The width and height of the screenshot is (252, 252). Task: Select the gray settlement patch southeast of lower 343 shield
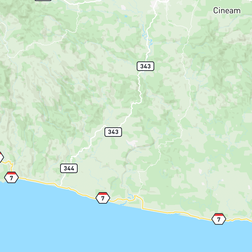(x=132, y=143)
